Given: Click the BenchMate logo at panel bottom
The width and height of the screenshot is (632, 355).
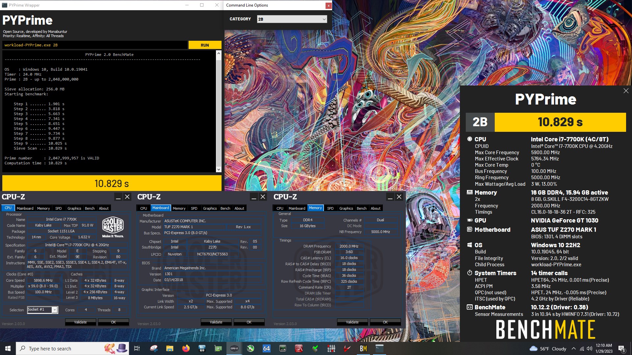Looking at the screenshot, I should (545, 330).
